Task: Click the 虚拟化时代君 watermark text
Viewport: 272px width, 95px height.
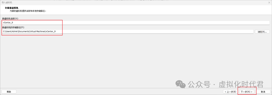Action: (x=242, y=84)
